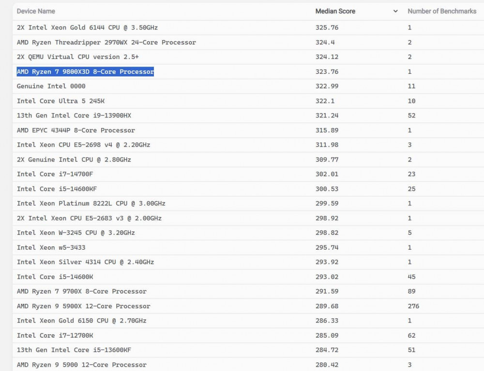This screenshot has width=484, height=371.
Task: Click 2X Genuine Intel CPU @ 2.80GHz
Action: click(x=74, y=159)
